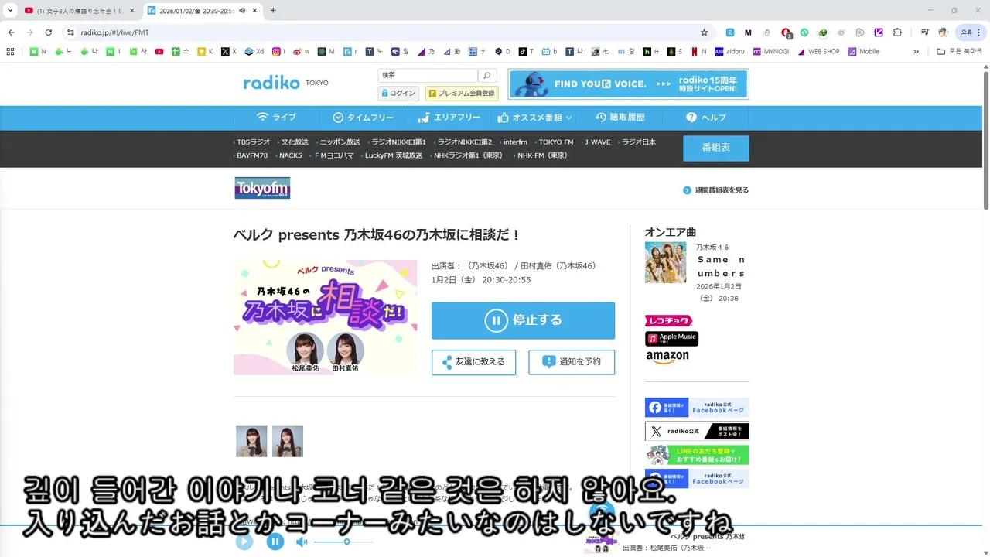Expand the hidden bookmarks chevron

click(917, 52)
